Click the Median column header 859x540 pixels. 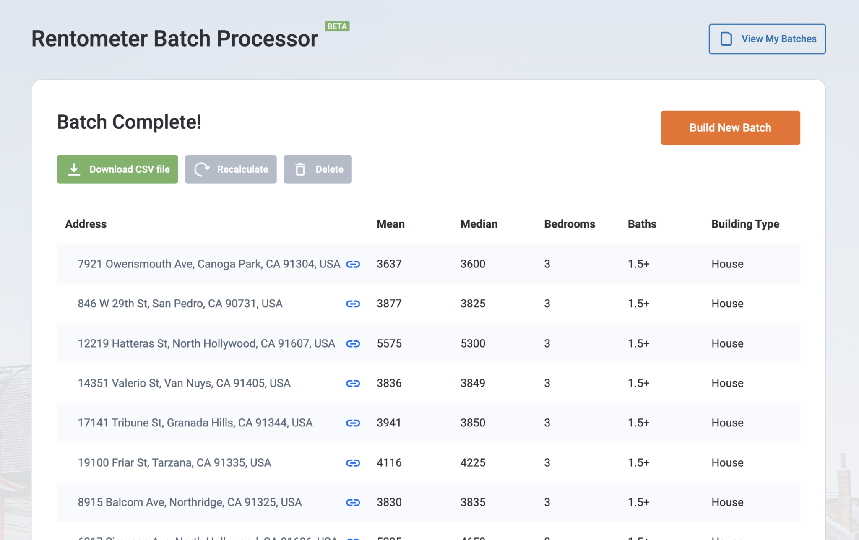479,224
